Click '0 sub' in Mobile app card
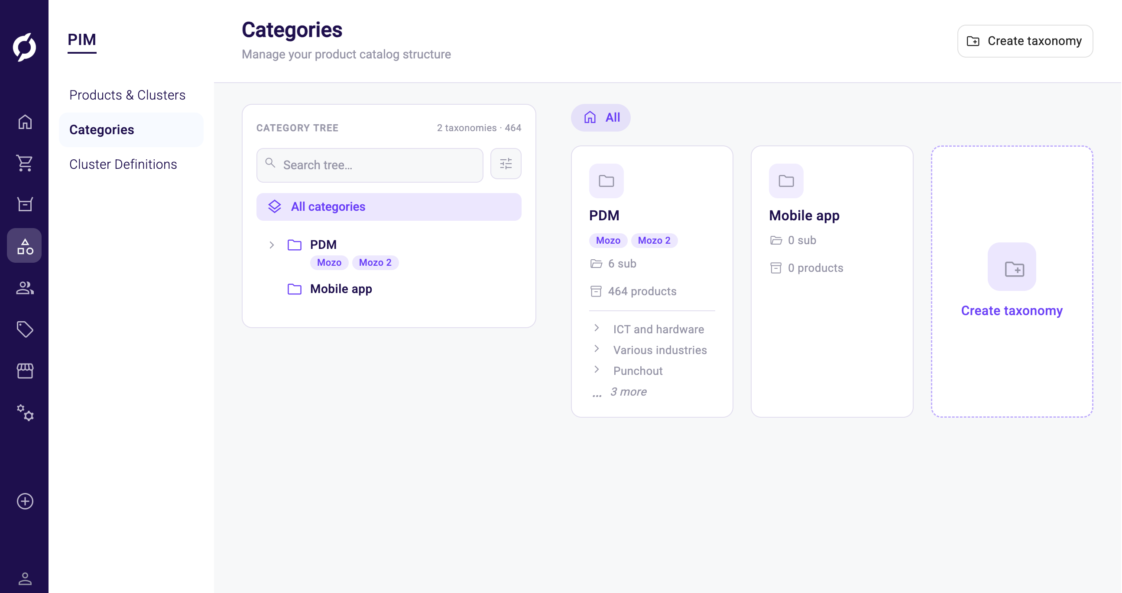 (802, 241)
